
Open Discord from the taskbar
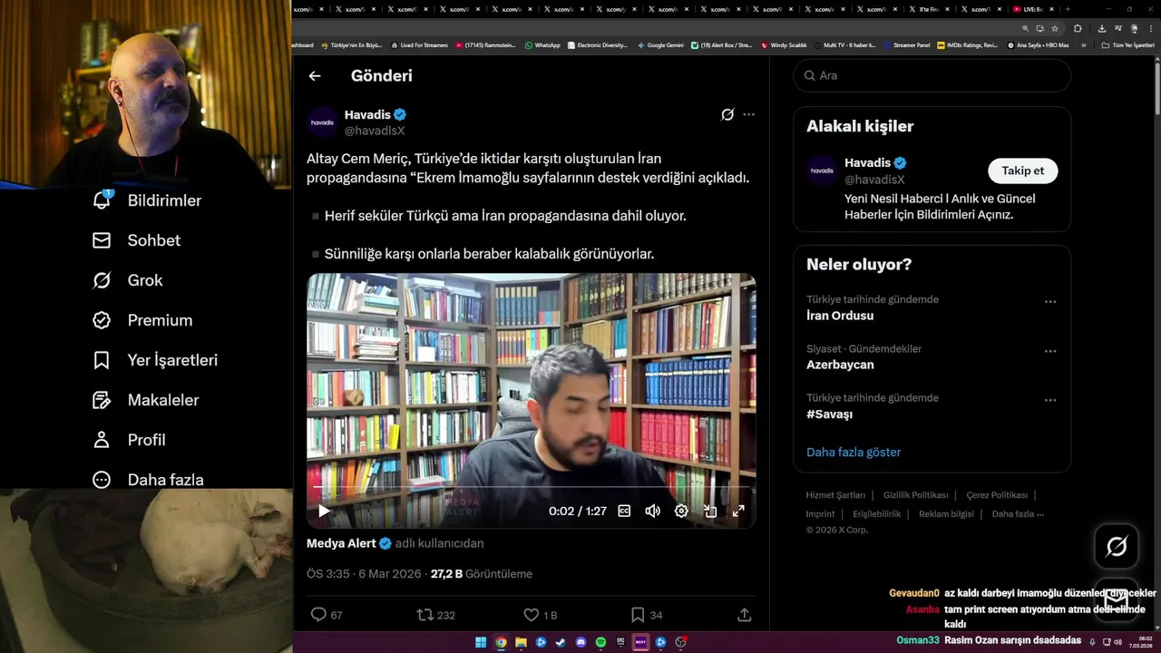[580, 642]
